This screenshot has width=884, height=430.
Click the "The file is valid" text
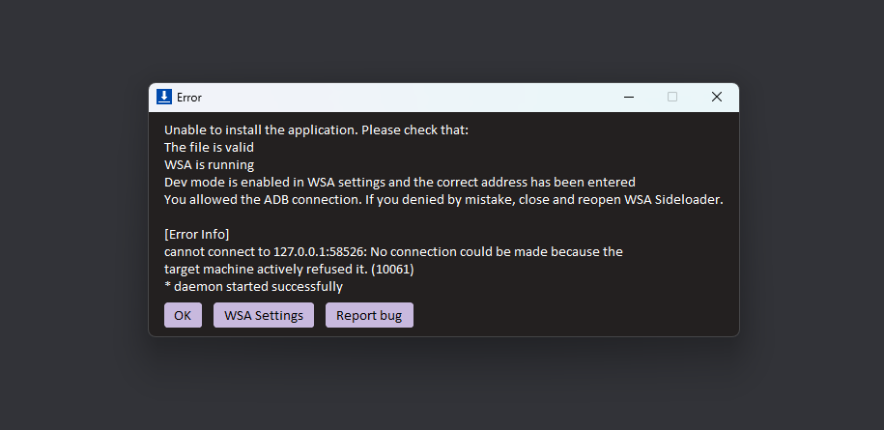pyautogui.click(x=209, y=148)
